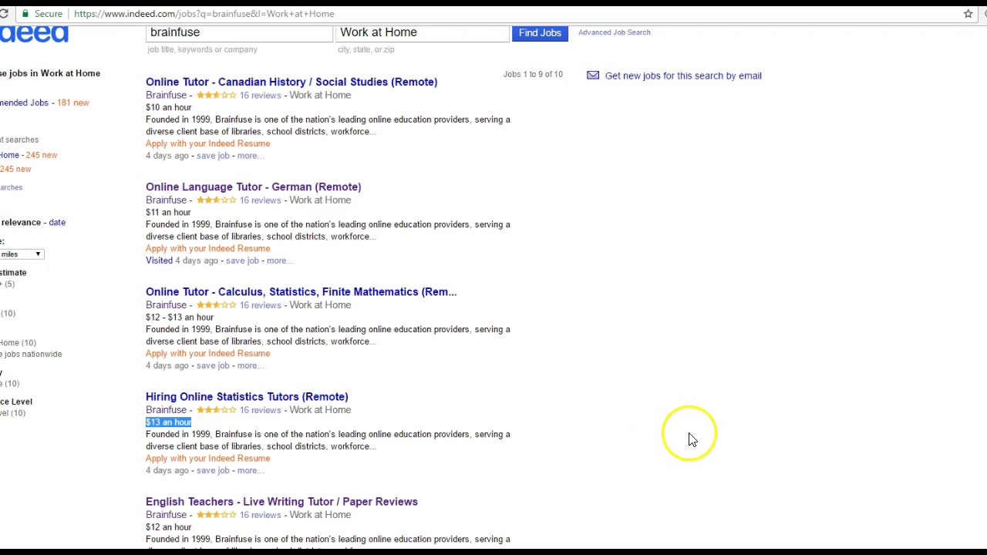The image size is (987, 555).
Task: Click the star rating of Calculus Tutor listing
Action: click(x=216, y=305)
